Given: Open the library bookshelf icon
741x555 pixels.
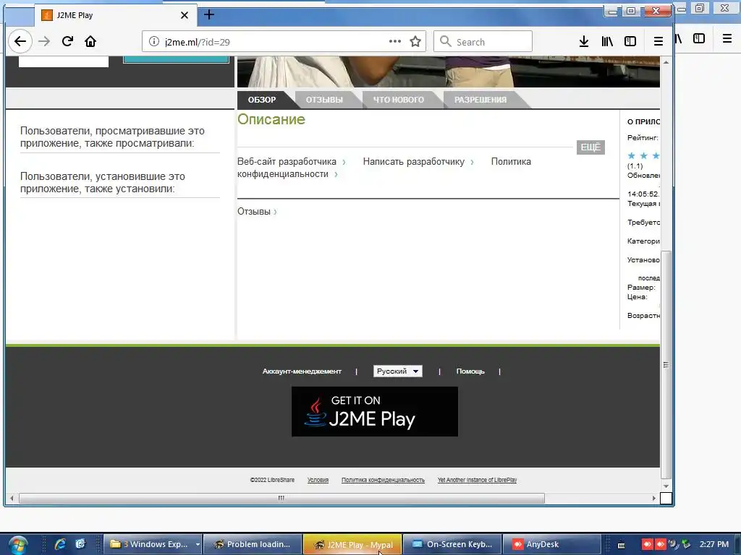Looking at the screenshot, I should click(x=607, y=41).
